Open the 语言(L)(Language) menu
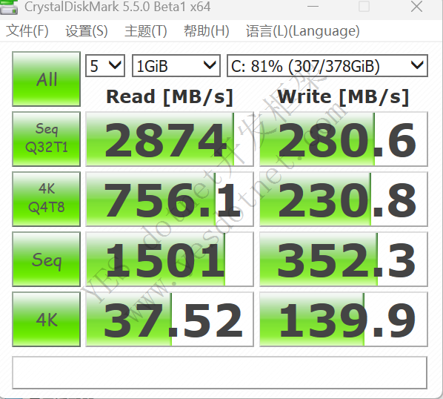This screenshot has height=399, width=443. pos(303,31)
